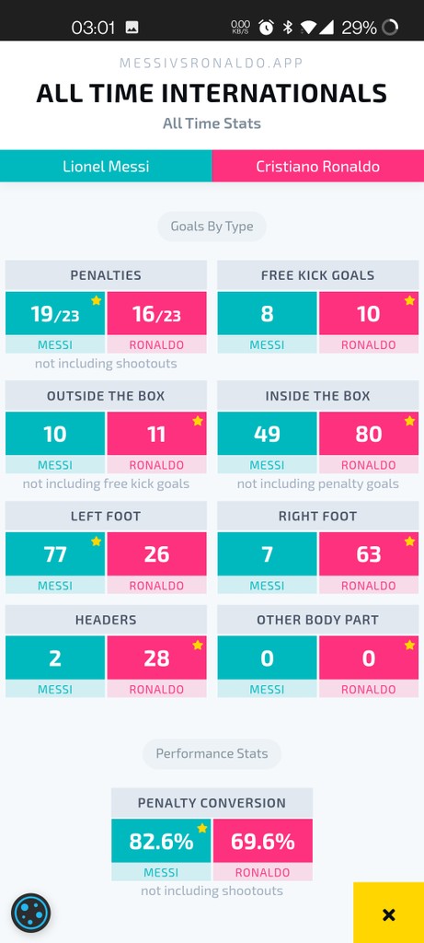This screenshot has width=424, height=943.
Task: Tap the battery indicator ring in status bar
Action: tap(390, 27)
